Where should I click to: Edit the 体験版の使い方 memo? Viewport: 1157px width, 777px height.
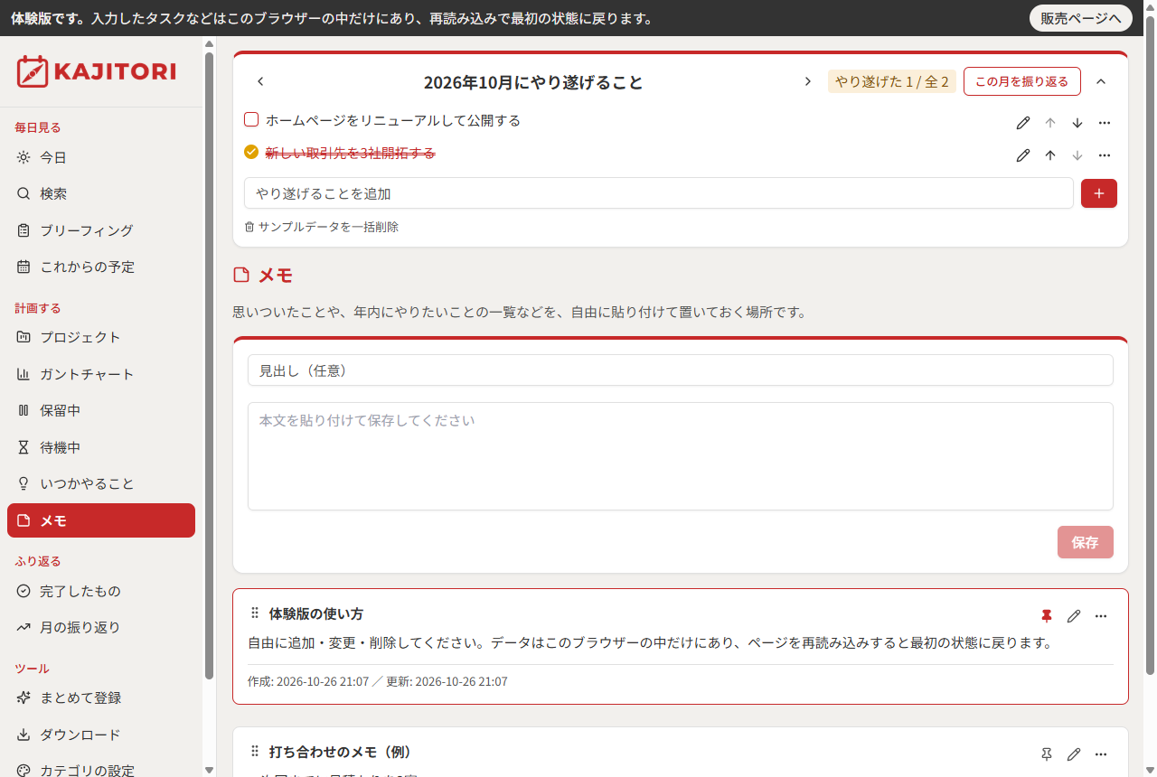[1074, 616]
